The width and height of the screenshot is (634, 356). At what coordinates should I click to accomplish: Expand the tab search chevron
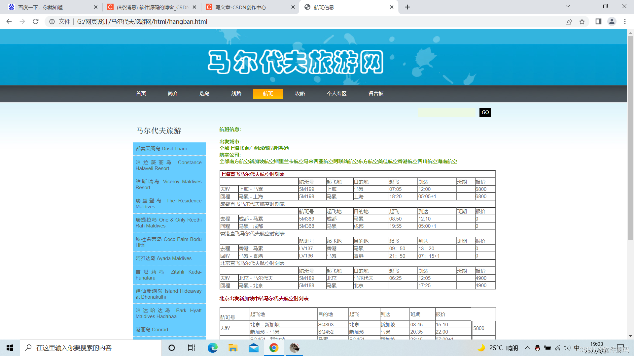click(x=568, y=6)
